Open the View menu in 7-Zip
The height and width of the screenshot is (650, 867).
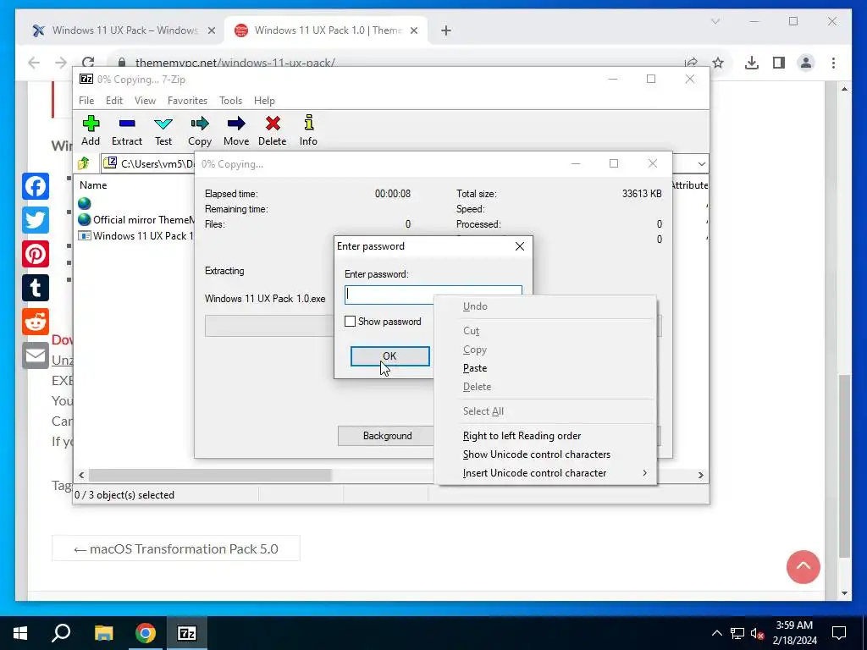145,101
